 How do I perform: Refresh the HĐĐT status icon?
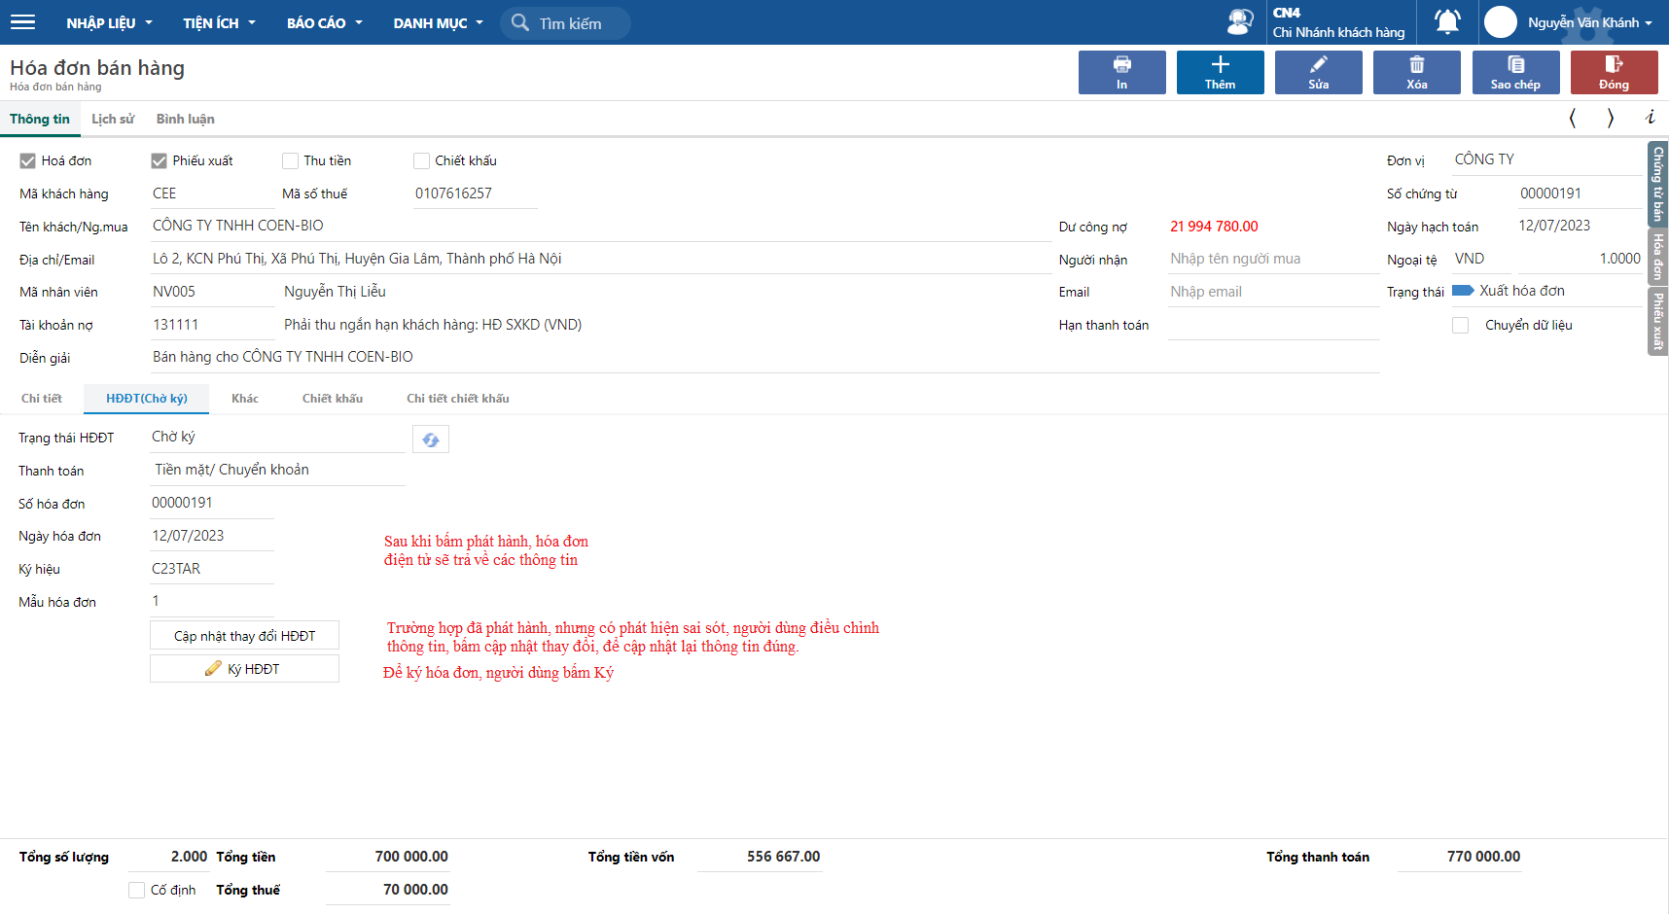point(430,439)
